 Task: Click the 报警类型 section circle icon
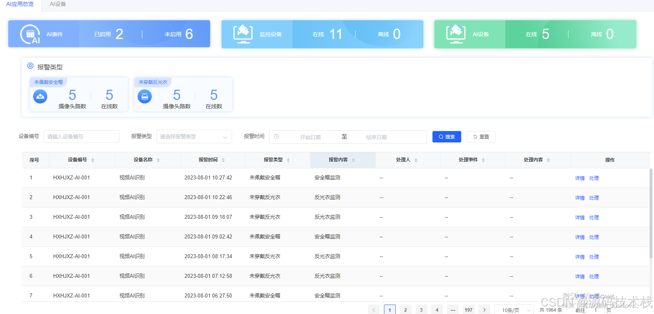30,66
